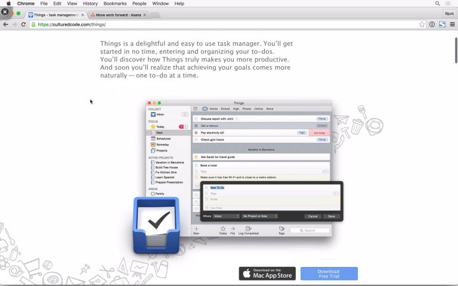Open the Where Inbox dropdown

[227, 216]
